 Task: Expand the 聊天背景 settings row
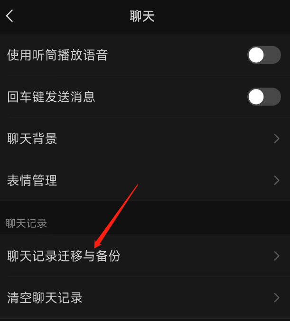click(145, 138)
